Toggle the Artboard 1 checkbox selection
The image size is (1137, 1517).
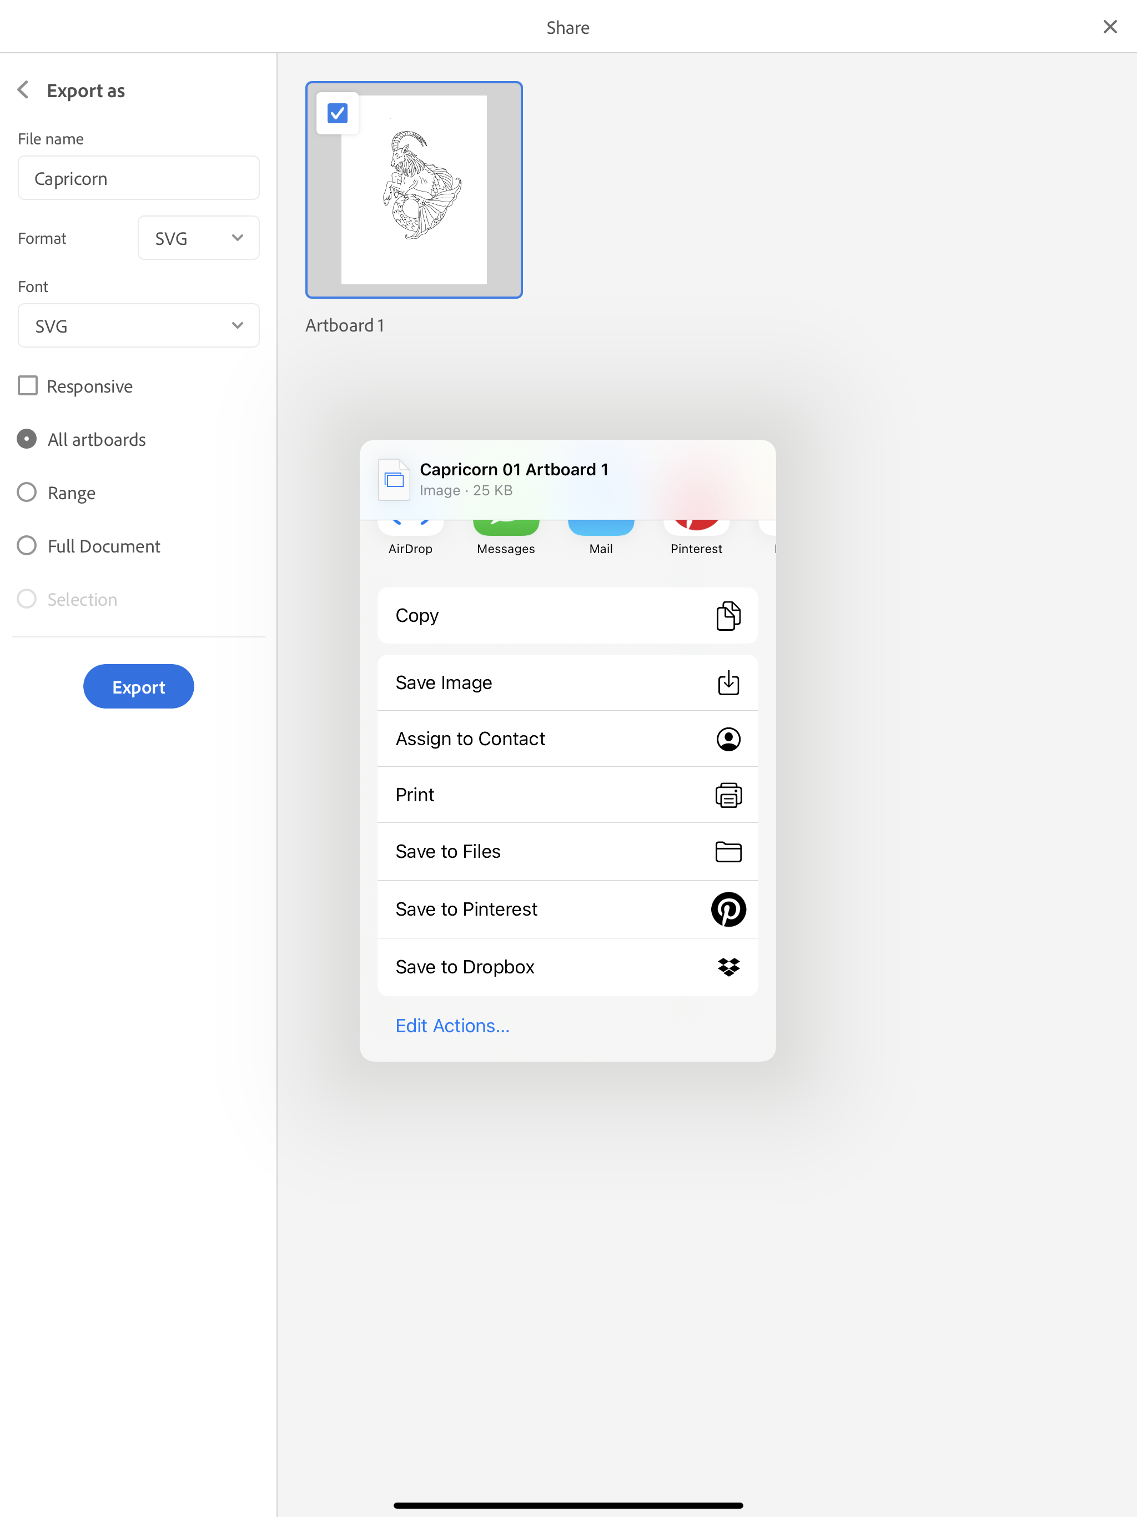[337, 112]
